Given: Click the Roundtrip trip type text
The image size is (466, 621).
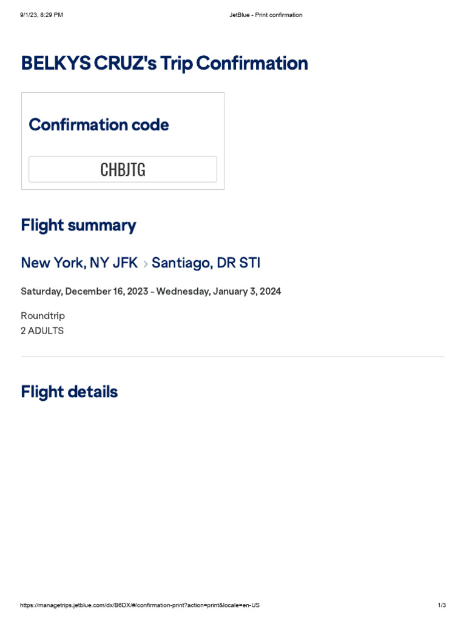Looking at the screenshot, I should pos(42,316).
